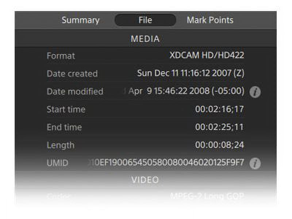
Task: Click the Format row label
Action: pyautogui.click(x=61, y=56)
